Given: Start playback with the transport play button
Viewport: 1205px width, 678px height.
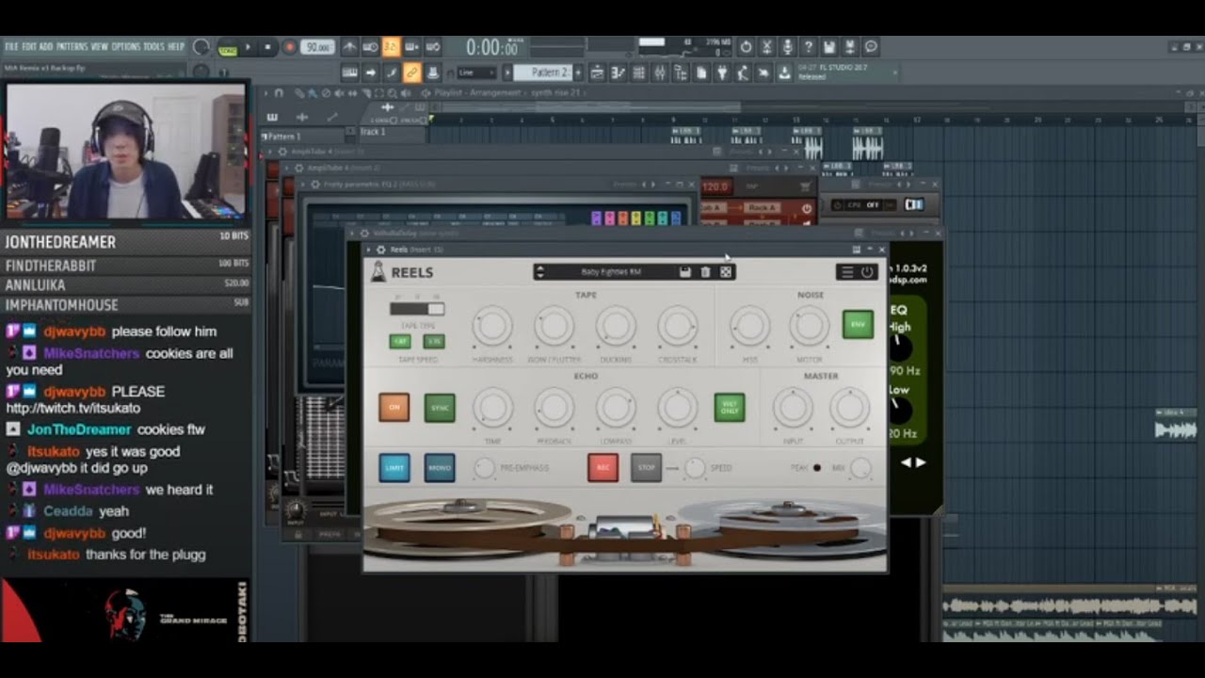Looking at the screenshot, I should point(248,47).
